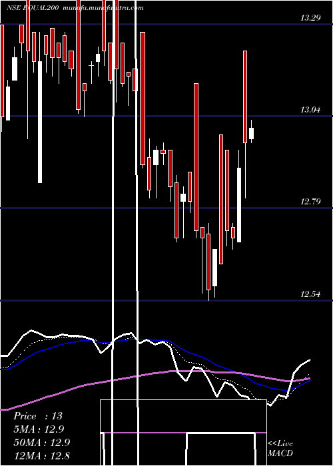Click the long white candle on the left side
This screenshot has width=333, height=466.
[40, 122]
